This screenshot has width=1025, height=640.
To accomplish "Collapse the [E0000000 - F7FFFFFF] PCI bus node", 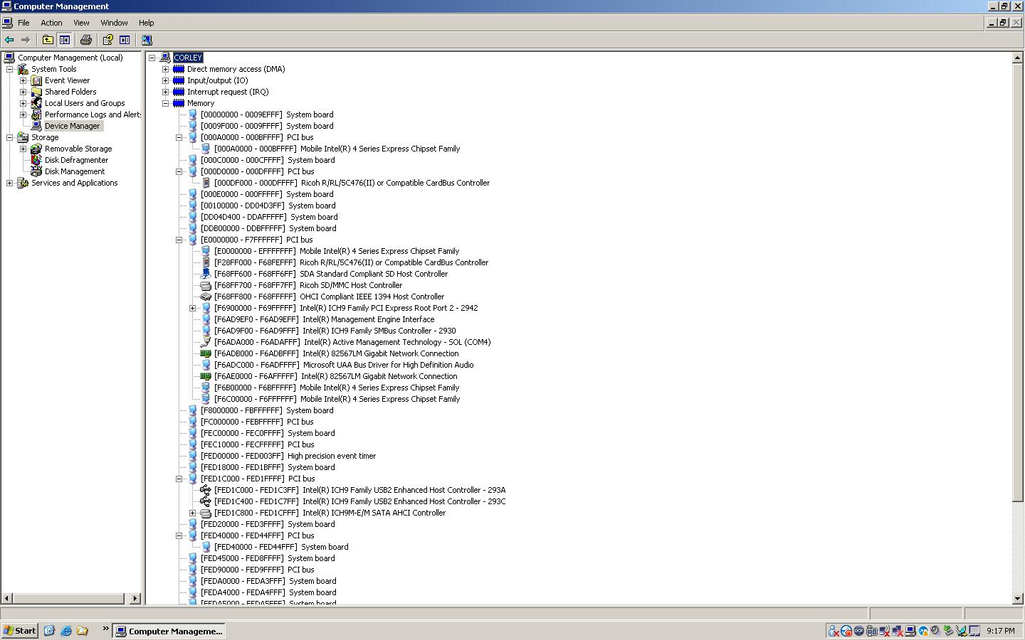I will tap(179, 240).
